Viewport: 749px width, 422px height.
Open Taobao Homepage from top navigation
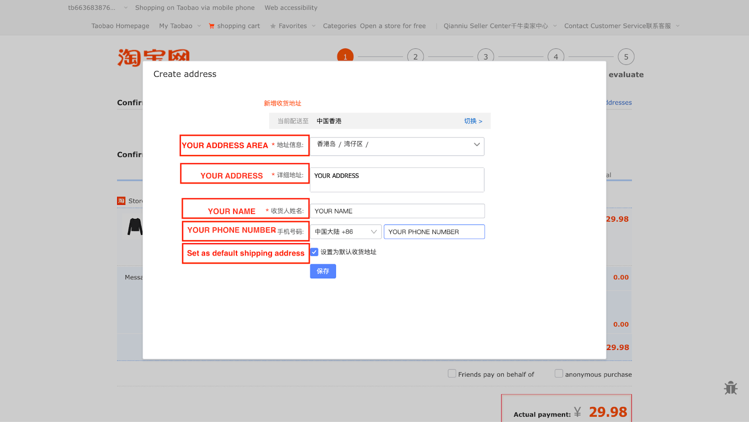click(120, 26)
